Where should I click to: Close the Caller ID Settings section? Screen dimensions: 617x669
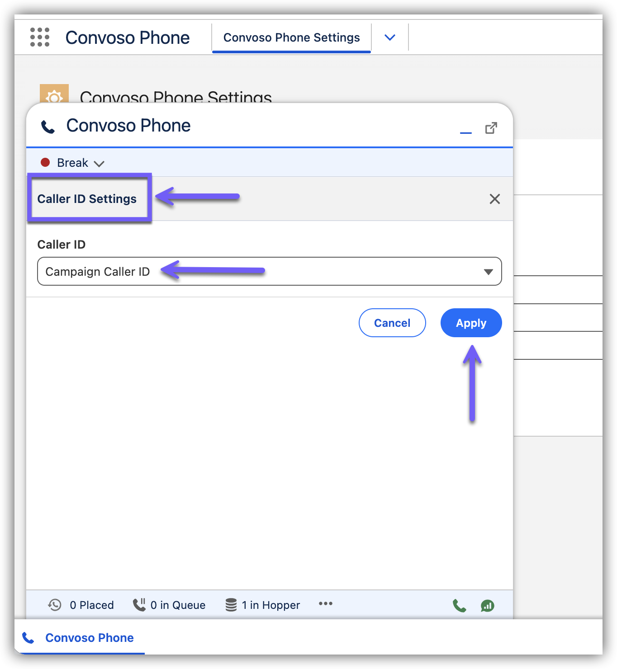tap(494, 199)
